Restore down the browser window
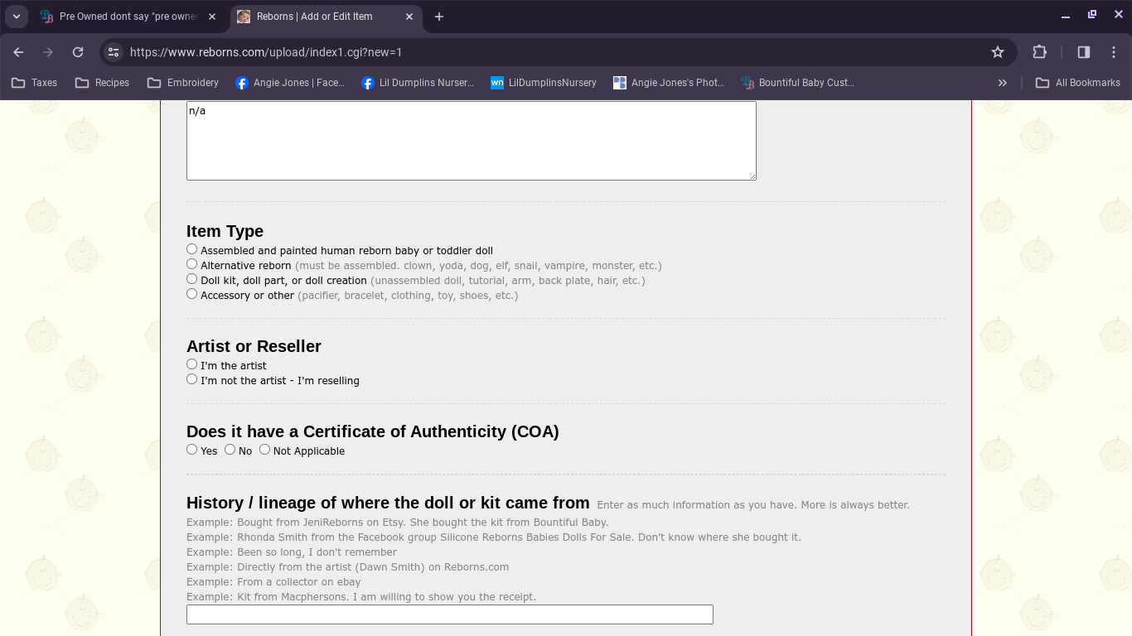1132x636 pixels. click(x=1092, y=15)
